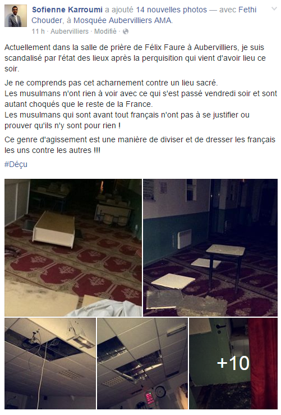Click the post's opening paragraph text

[135, 58]
